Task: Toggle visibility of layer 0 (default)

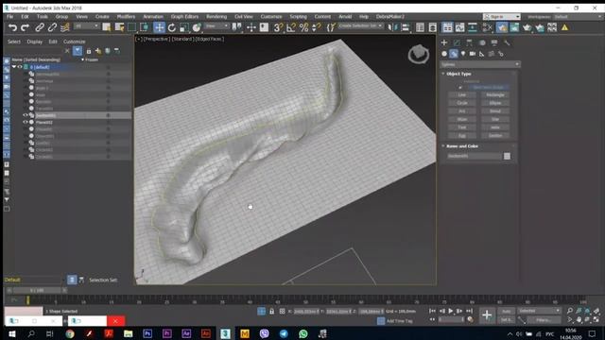Action: pyautogui.click(x=20, y=67)
